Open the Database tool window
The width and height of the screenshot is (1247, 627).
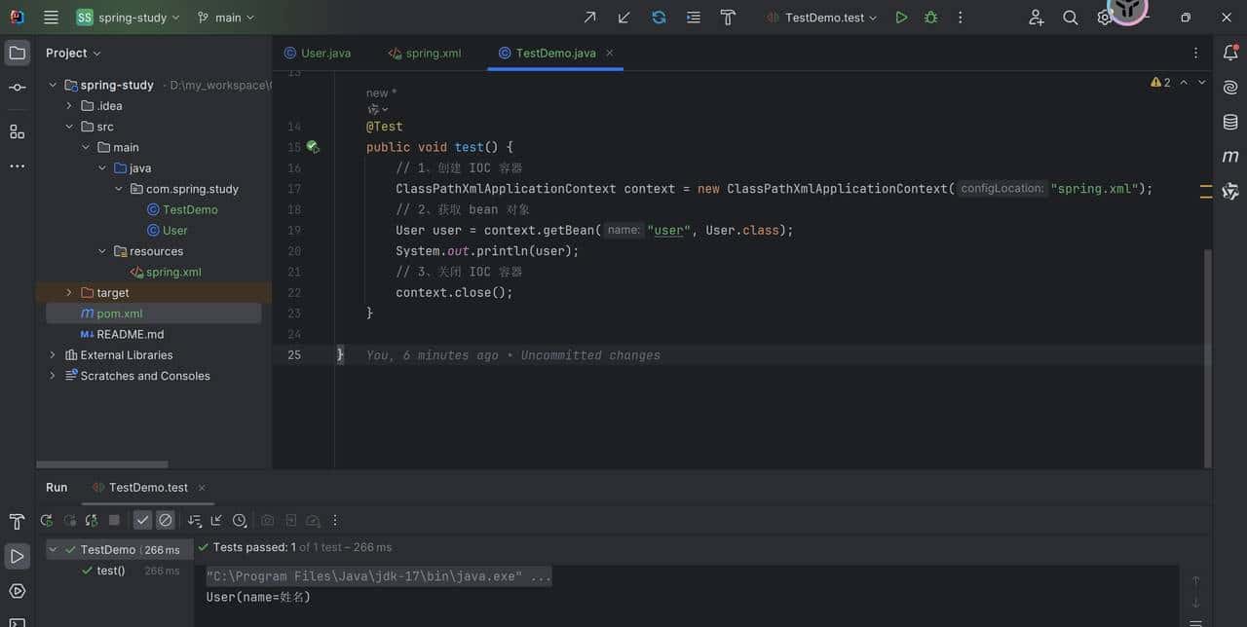pos(1230,122)
